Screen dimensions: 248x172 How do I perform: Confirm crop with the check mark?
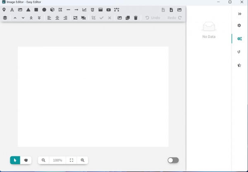click(x=102, y=18)
